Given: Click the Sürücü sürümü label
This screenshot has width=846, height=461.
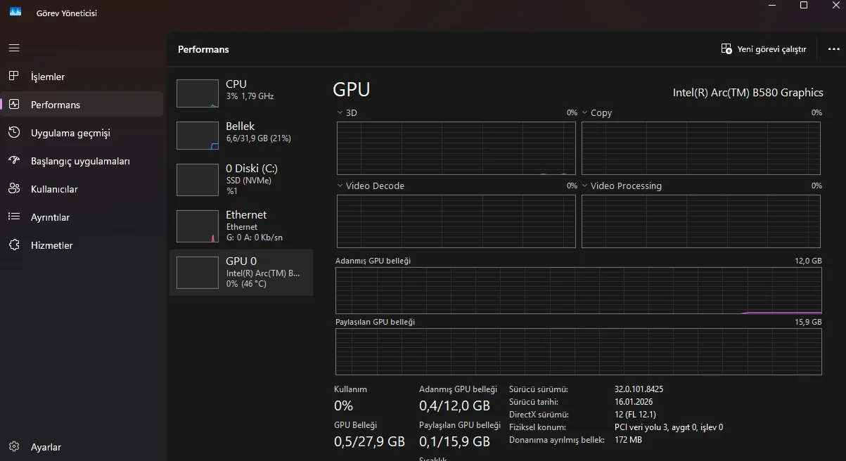Looking at the screenshot, I should coord(538,389).
